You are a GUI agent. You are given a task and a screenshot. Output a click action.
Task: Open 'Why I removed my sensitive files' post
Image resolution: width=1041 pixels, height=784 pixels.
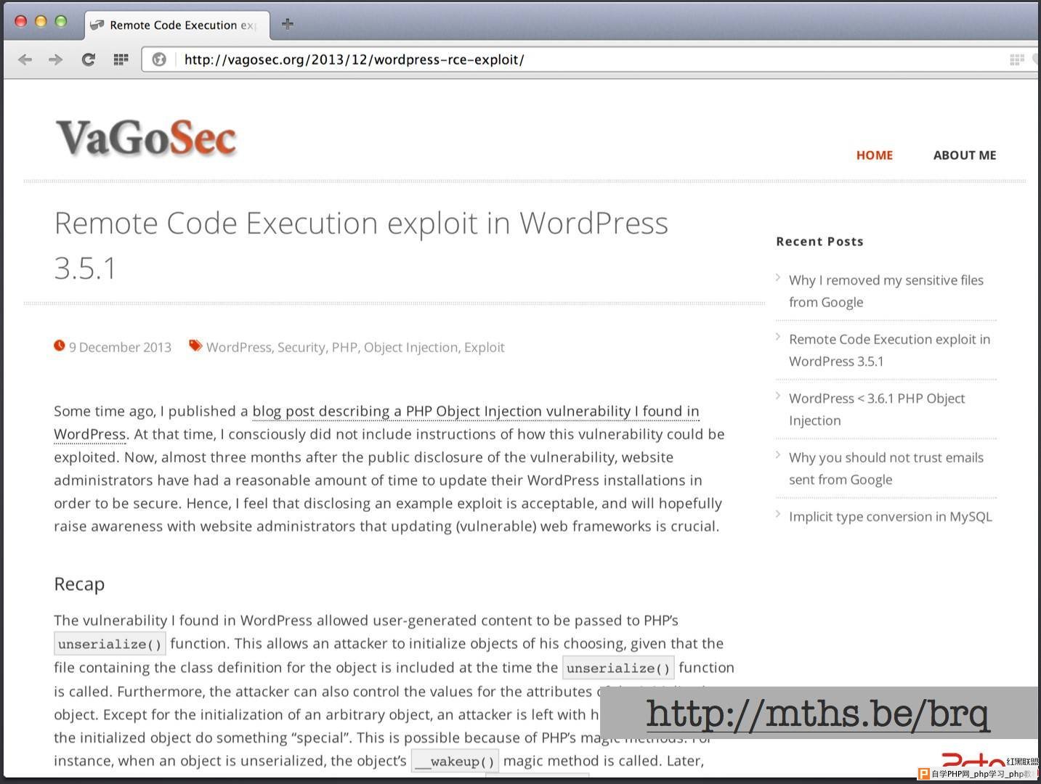(886, 291)
